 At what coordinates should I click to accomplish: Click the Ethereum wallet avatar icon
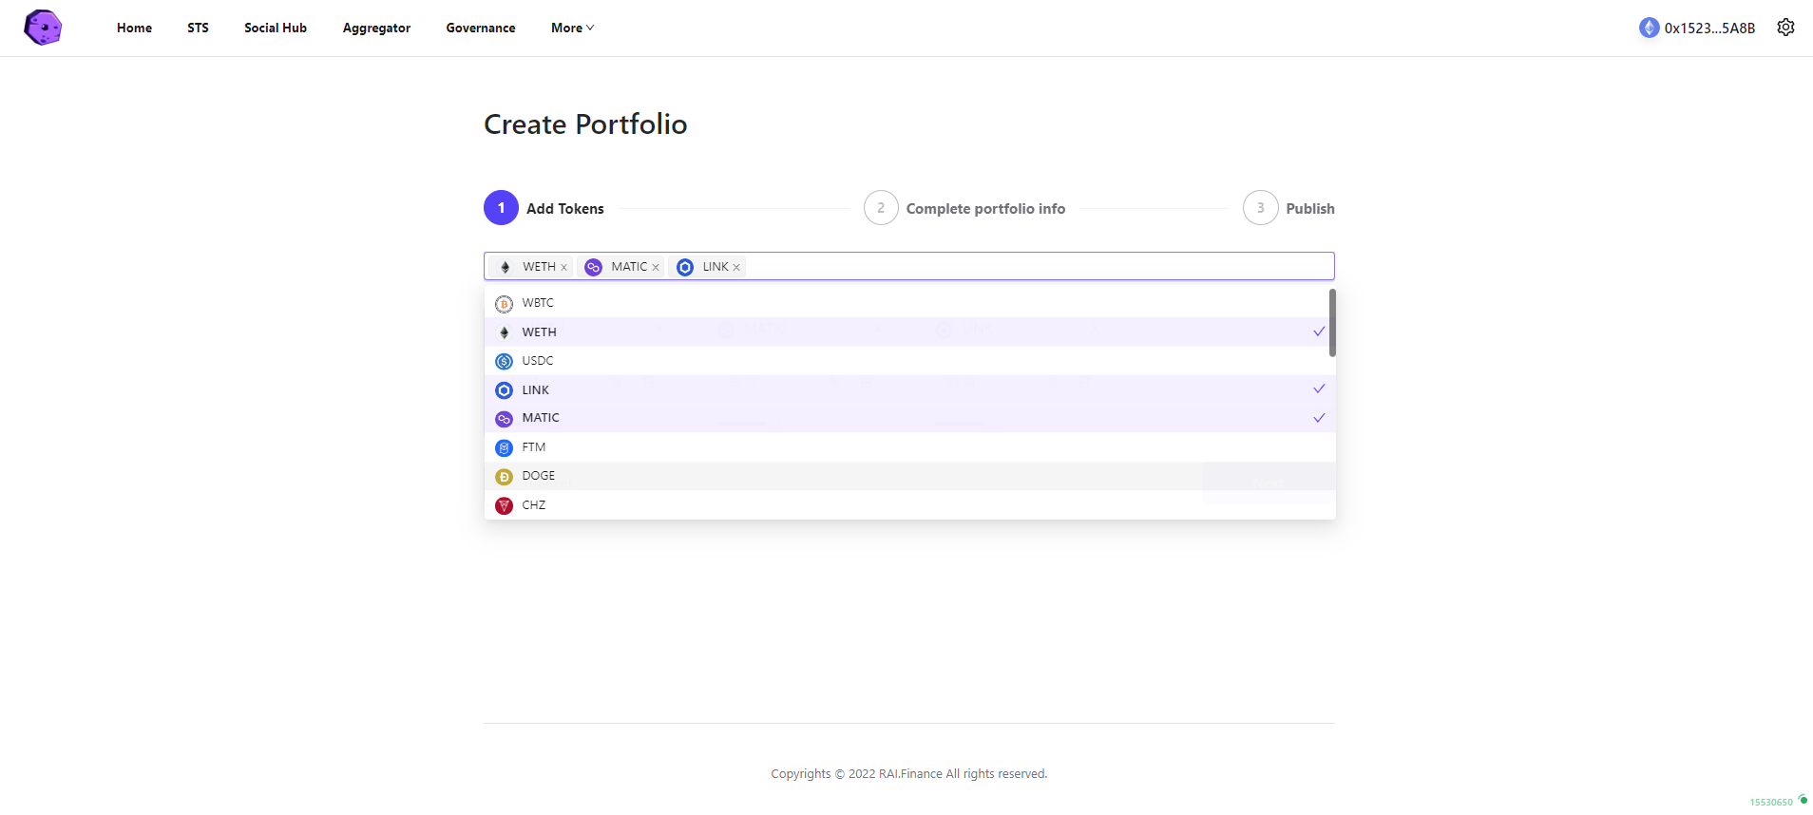[1649, 28]
